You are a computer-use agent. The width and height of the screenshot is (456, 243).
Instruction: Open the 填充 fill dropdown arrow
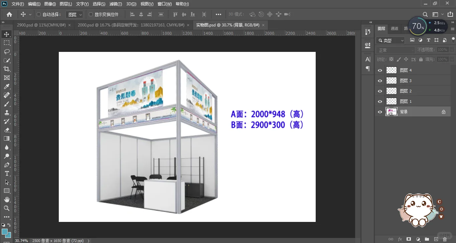tap(452, 59)
